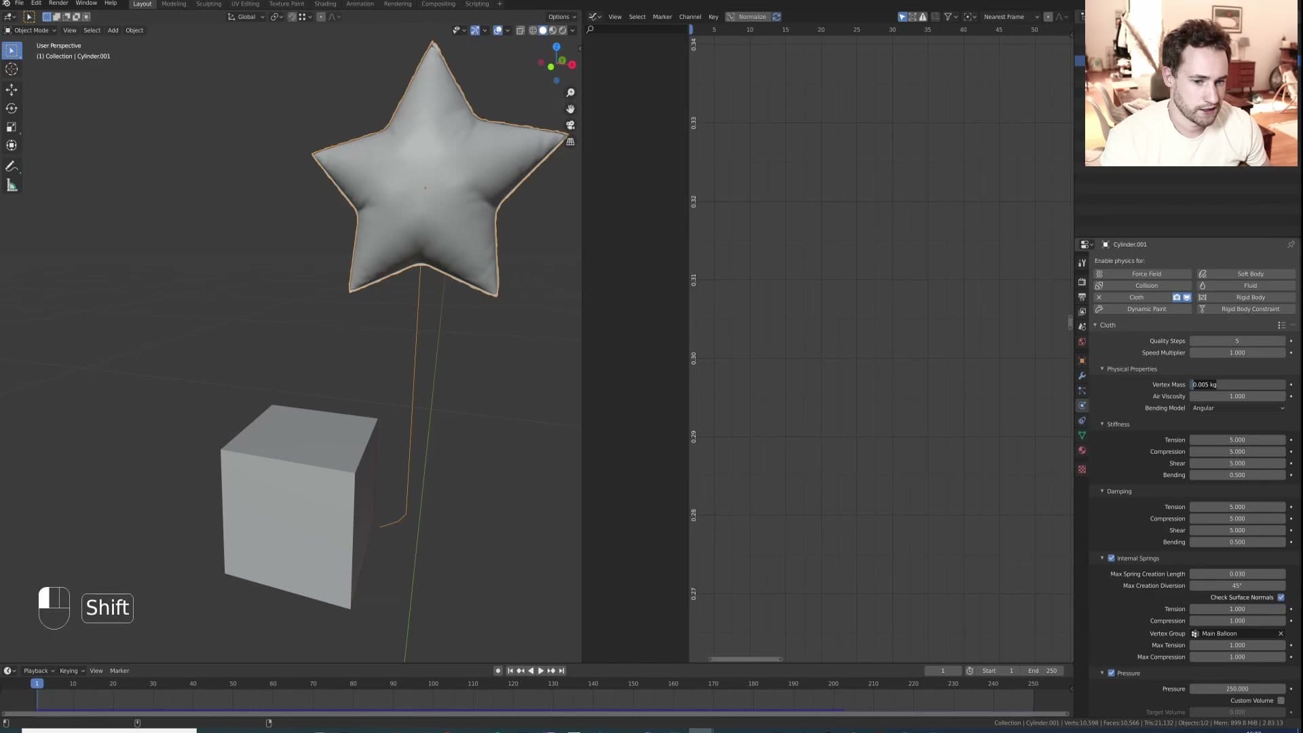Image resolution: width=1303 pixels, height=733 pixels.
Task: Toggle Cloth visibility in viewport
Action: [x=1187, y=297]
